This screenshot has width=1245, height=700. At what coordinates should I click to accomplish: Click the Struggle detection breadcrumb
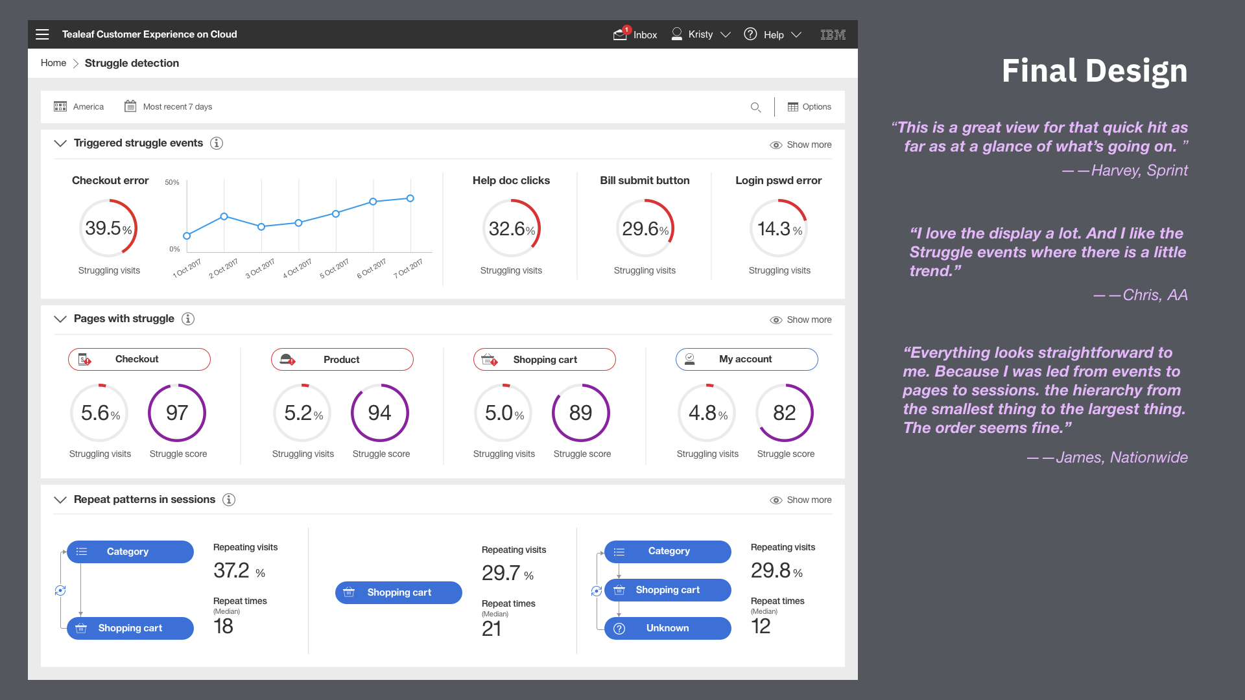tap(132, 63)
